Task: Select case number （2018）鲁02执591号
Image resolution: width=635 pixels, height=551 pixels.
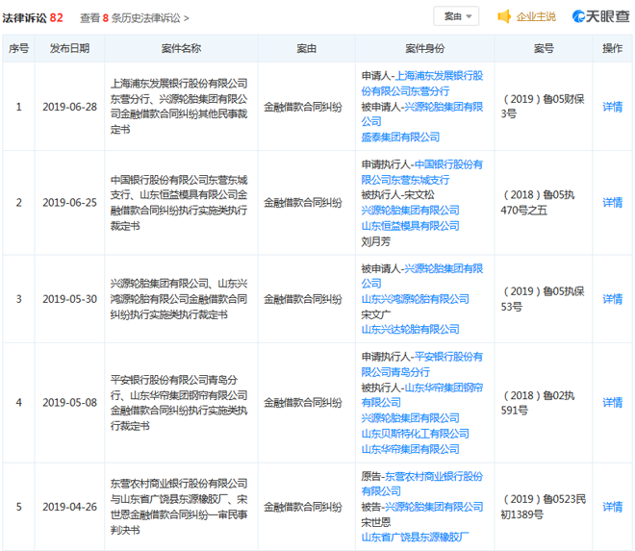Action: point(538,403)
